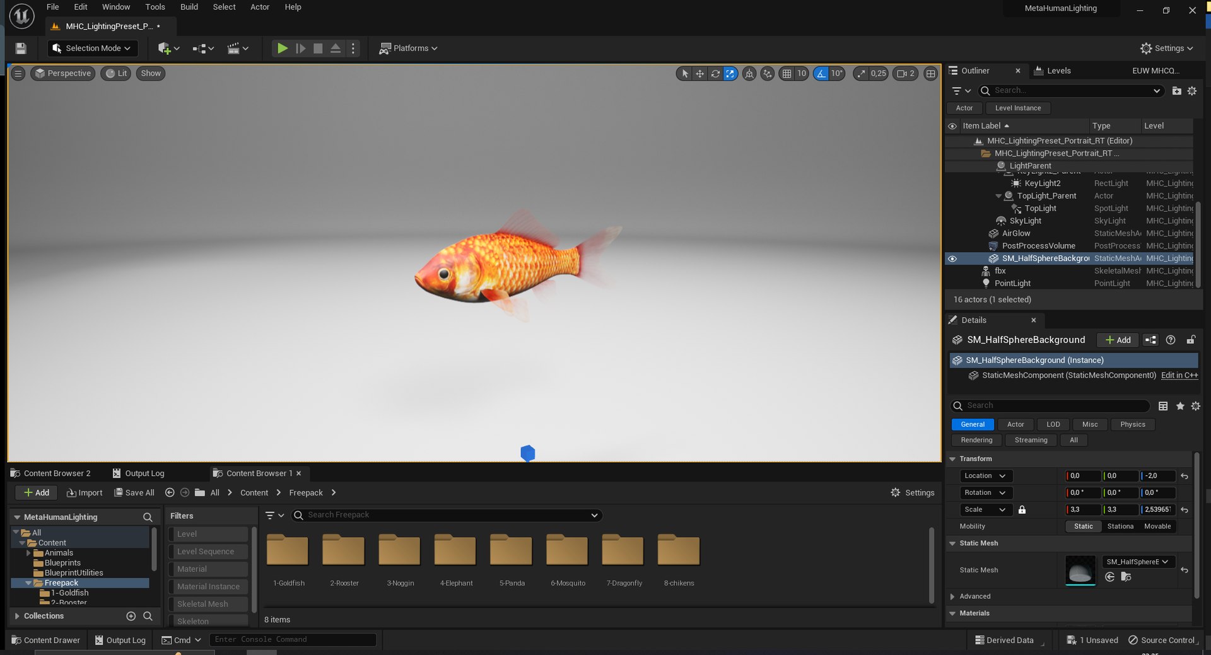Click the Add component button in Details

[1118, 340]
